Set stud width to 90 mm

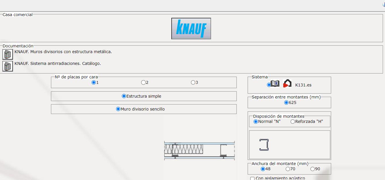click(x=312, y=169)
